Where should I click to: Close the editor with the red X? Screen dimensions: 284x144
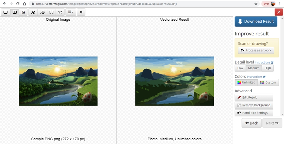(279, 12)
